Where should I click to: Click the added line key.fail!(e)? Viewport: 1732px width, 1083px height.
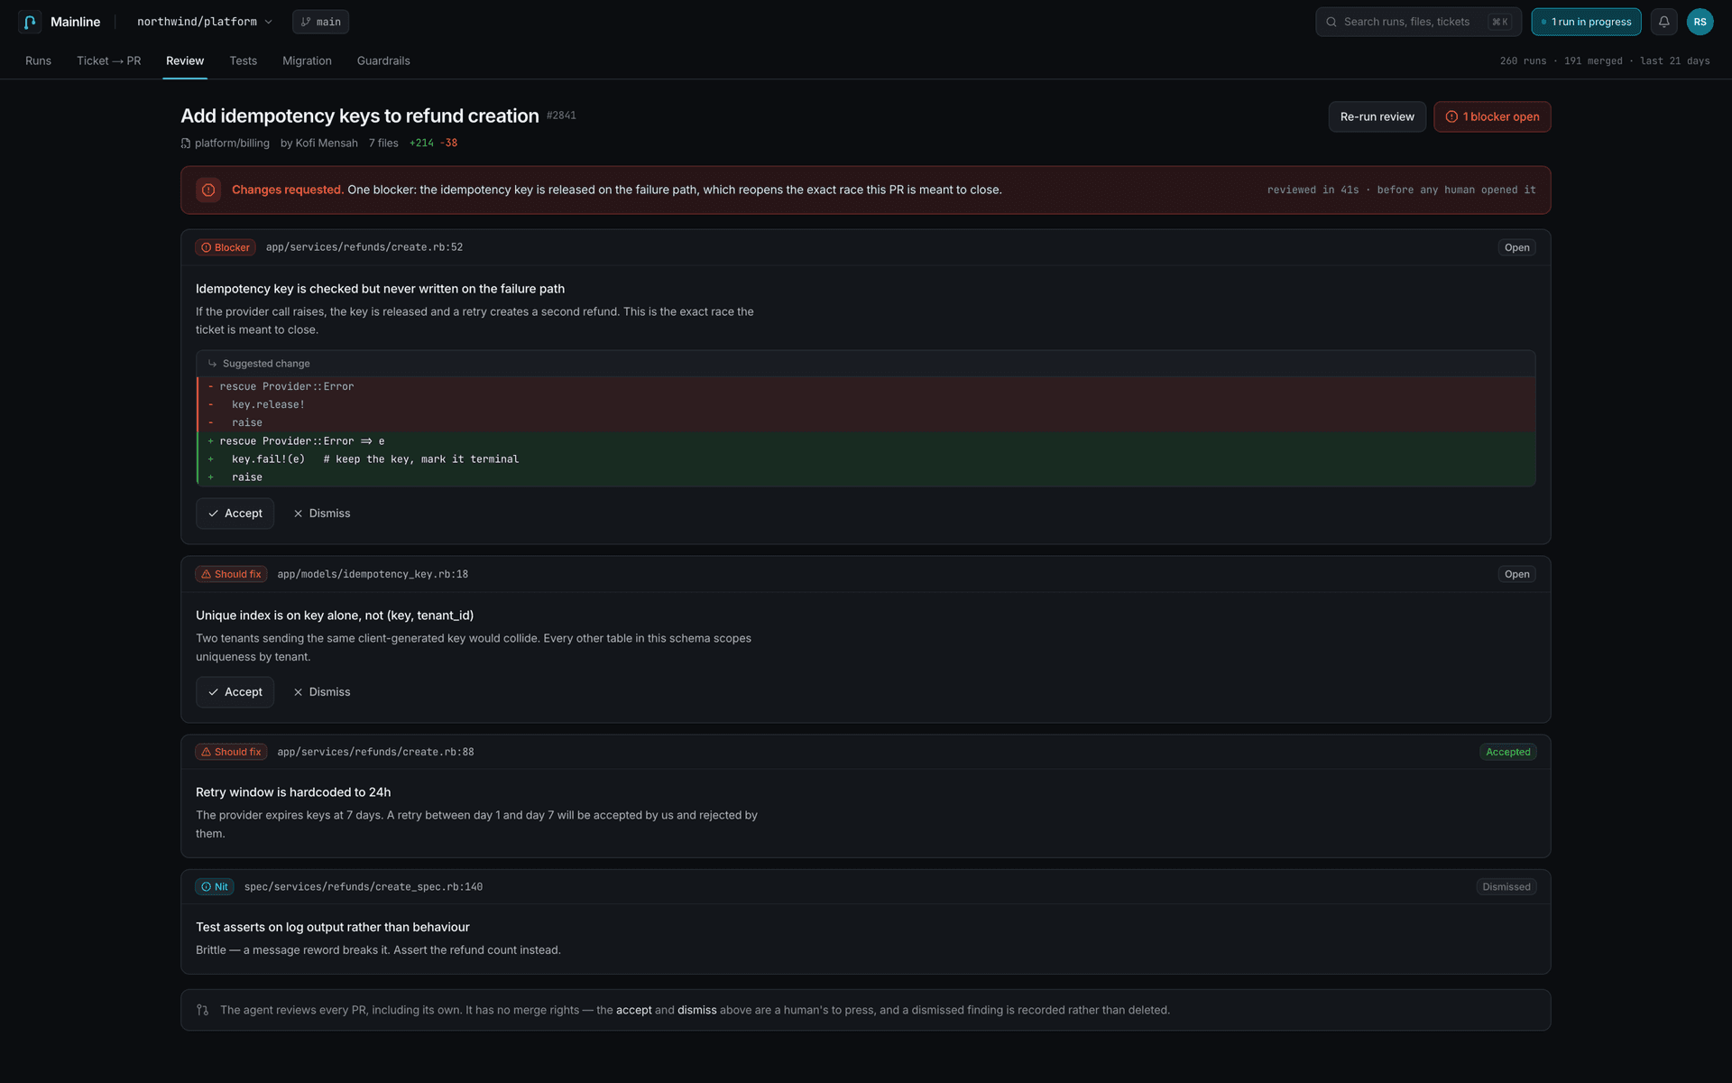pyautogui.click(x=866, y=459)
